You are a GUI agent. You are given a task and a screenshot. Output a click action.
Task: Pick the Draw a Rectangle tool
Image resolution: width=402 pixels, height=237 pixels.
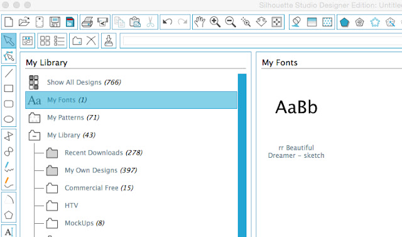pyautogui.click(x=9, y=89)
